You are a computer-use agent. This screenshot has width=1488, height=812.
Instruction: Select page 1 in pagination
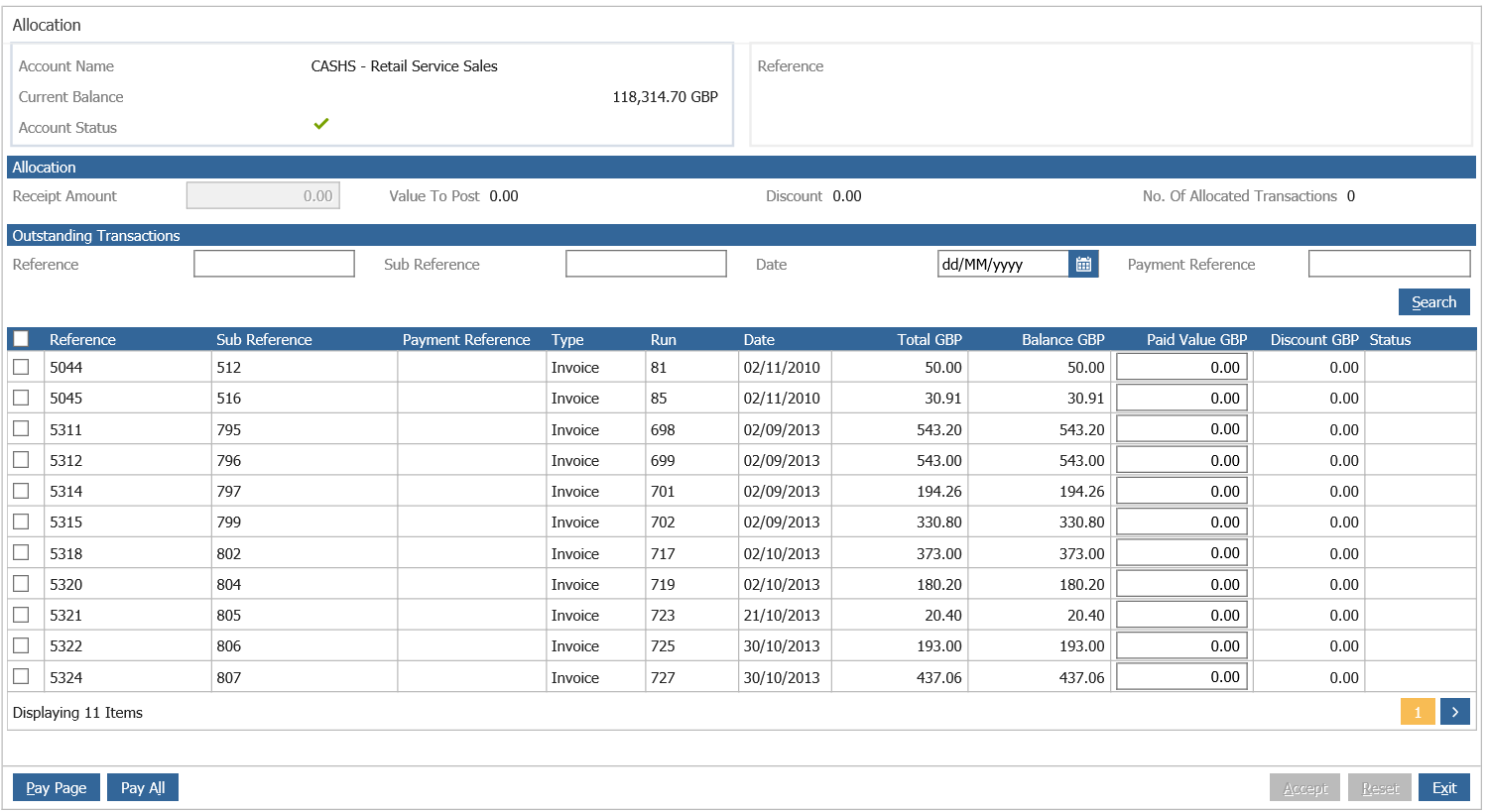(1418, 712)
